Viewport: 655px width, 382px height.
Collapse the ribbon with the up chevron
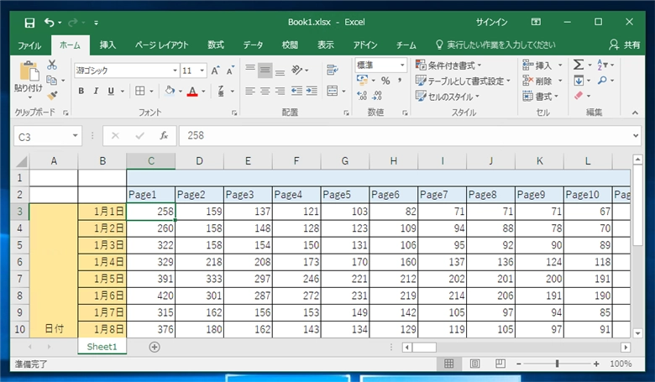pyautogui.click(x=635, y=113)
